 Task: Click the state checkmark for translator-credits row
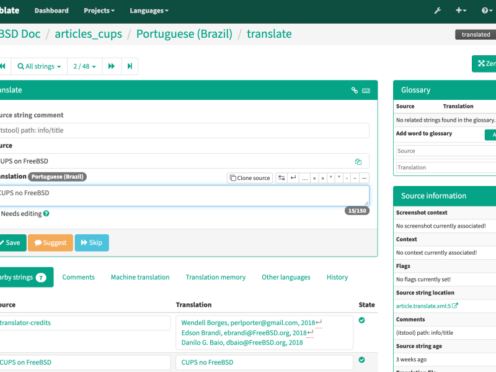[x=362, y=321]
